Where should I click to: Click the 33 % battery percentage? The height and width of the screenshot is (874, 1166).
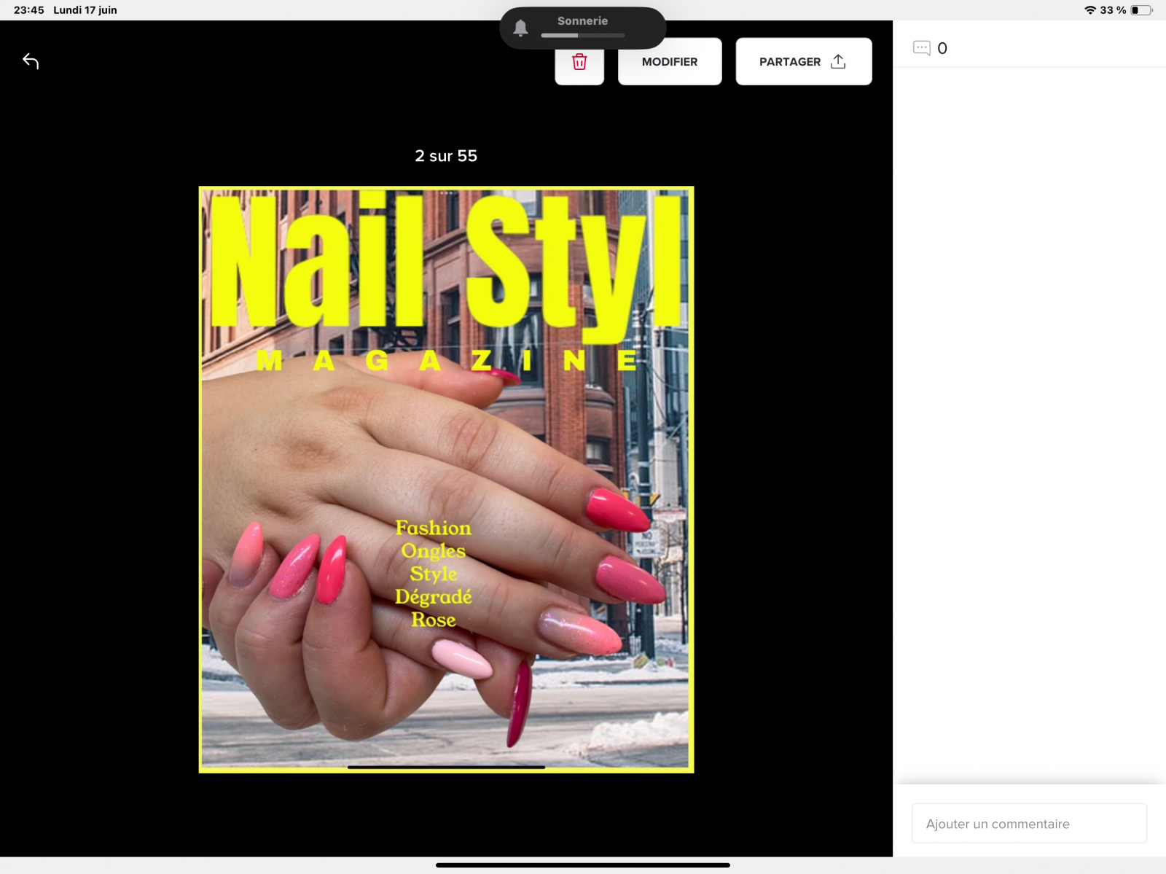point(1113,10)
